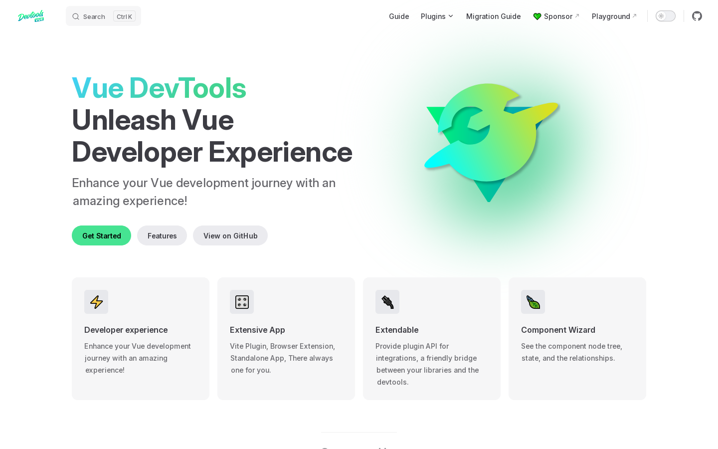The width and height of the screenshot is (718, 449).
Task: Click the Developer experience card title
Action: click(x=126, y=330)
